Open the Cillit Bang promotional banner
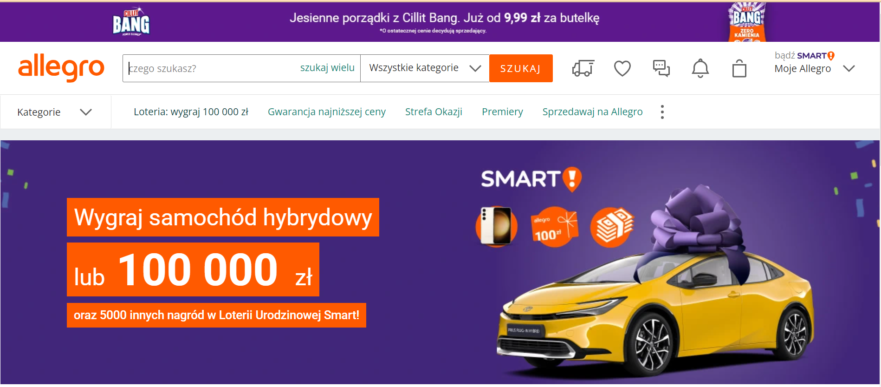881x387 pixels. [440, 22]
